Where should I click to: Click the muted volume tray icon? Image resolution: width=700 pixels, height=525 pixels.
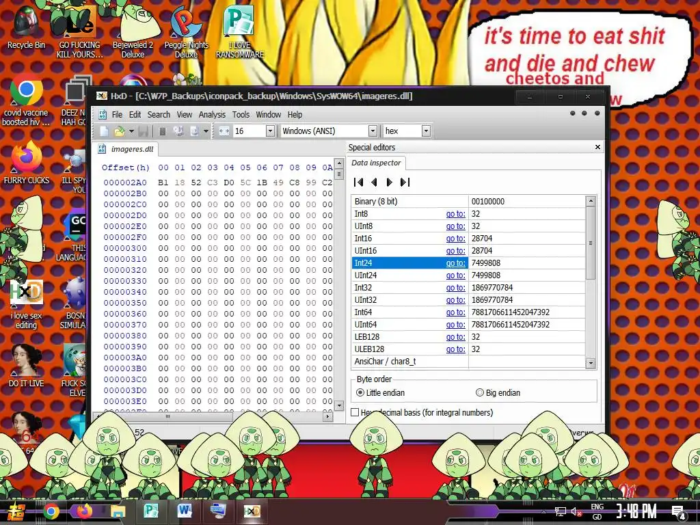tap(576, 512)
